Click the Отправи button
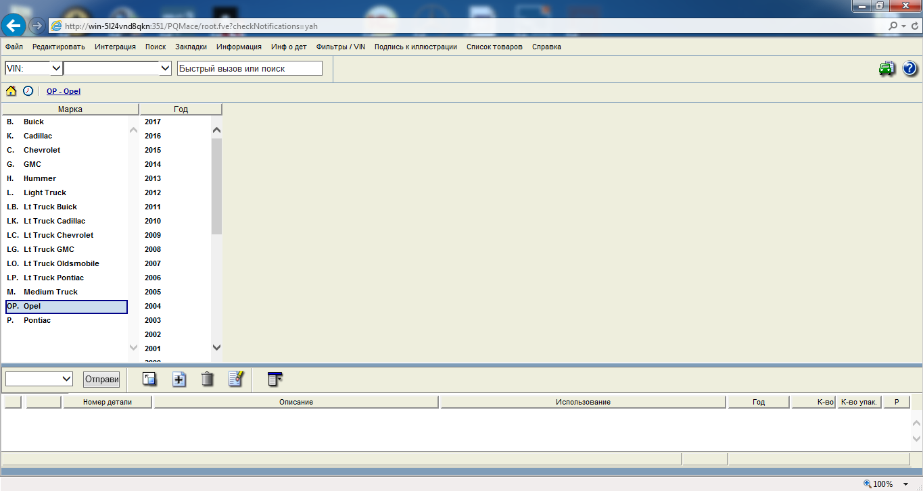Screen dimensions: 923x491 pyautogui.click(x=101, y=380)
